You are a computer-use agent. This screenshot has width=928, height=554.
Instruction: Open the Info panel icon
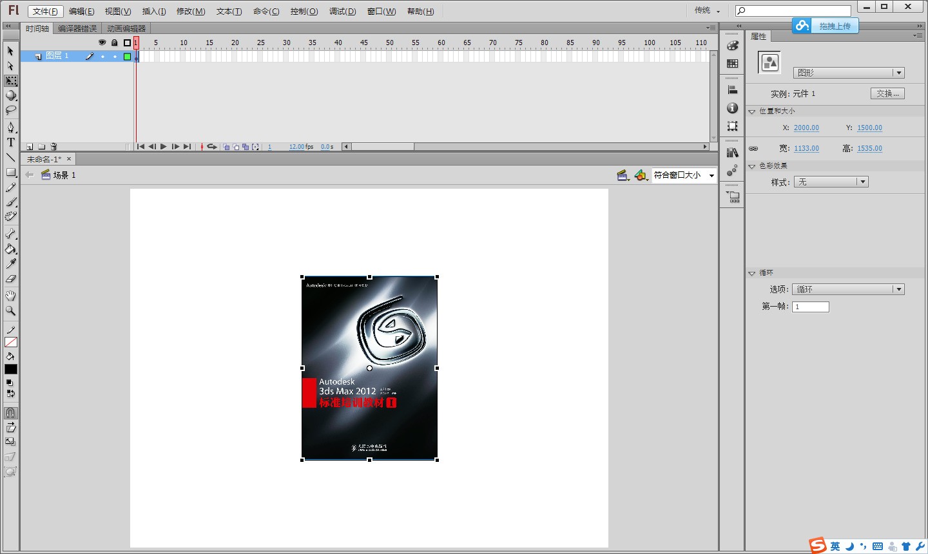click(732, 108)
